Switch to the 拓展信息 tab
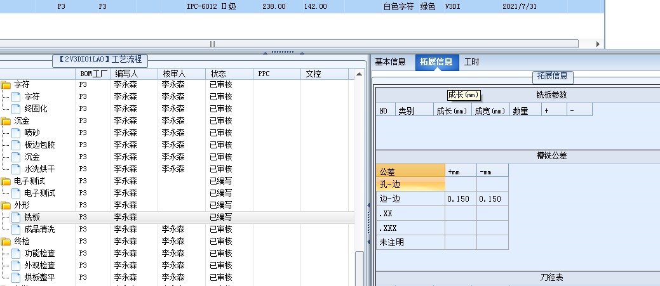This screenshot has width=660, height=286. click(x=436, y=62)
